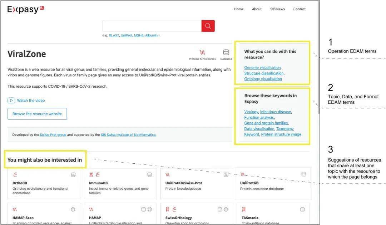
Task: Click the red search magnifier button
Action: 208,26
